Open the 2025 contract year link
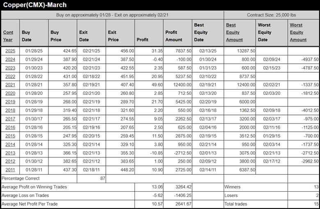320x209 pixels. tap(10, 51)
